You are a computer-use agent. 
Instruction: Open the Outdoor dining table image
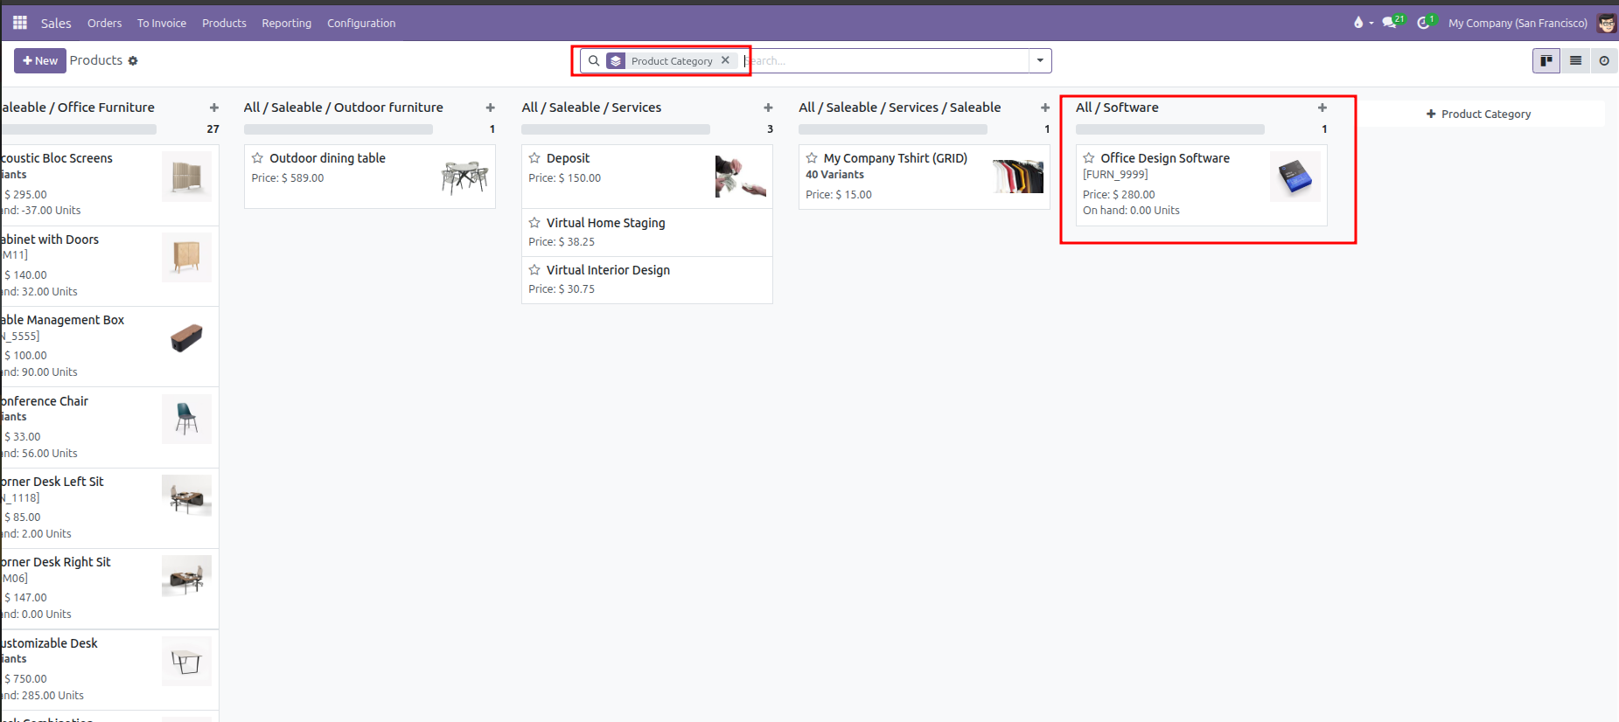(x=464, y=177)
